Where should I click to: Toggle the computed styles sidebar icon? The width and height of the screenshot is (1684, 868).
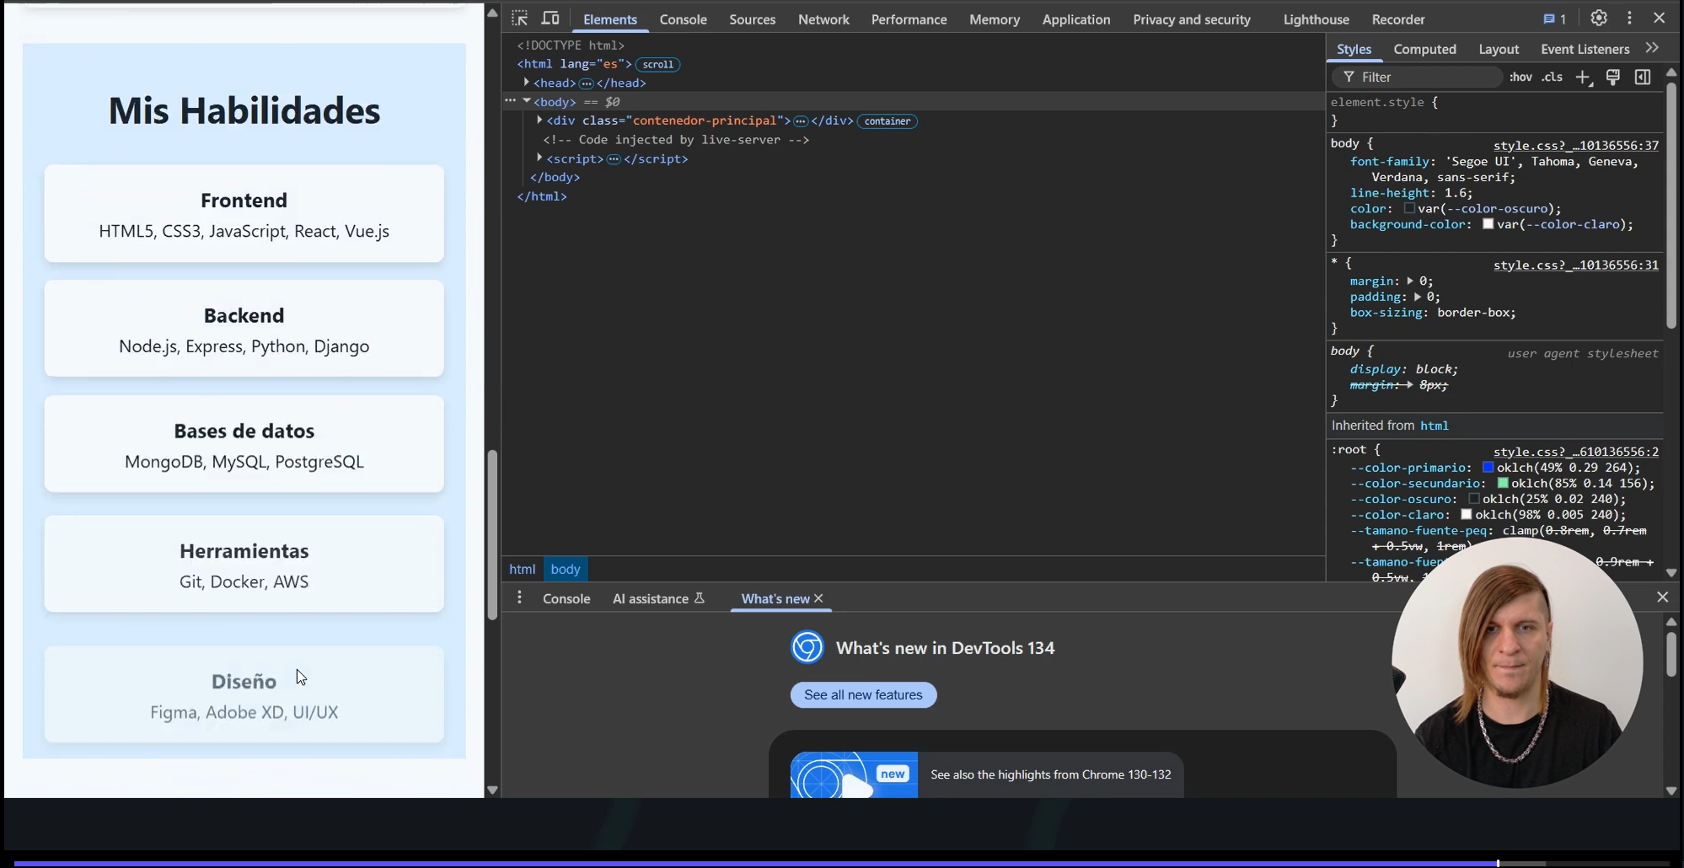pyautogui.click(x=1643, y=78)
